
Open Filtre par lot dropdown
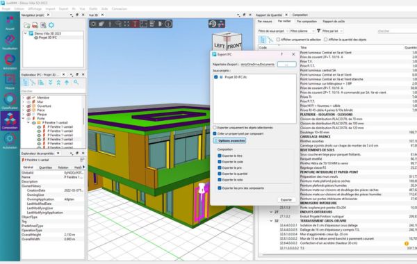[332, 31]
